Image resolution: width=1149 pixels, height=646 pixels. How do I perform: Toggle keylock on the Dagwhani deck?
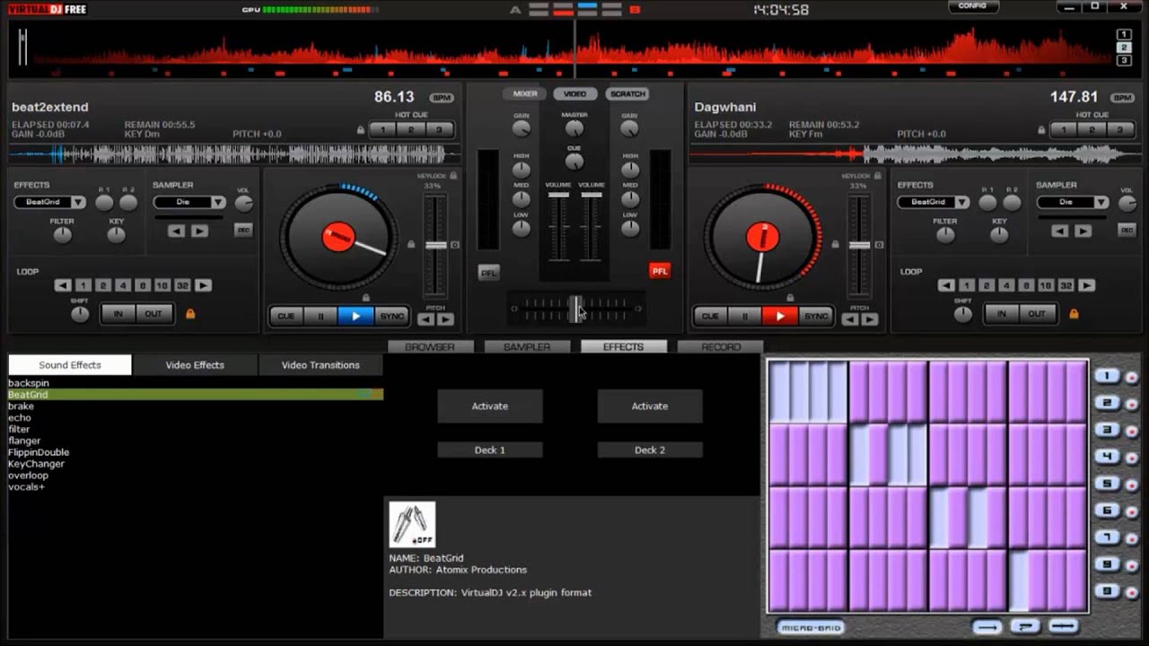tap(877, 176)
